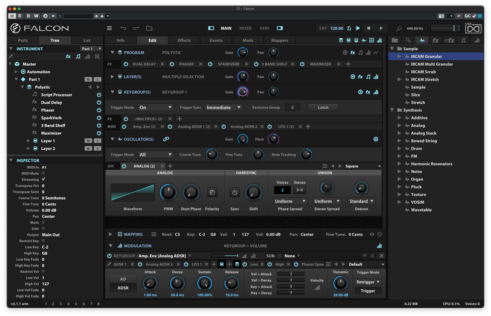Switch to the Mixer view

245,28
